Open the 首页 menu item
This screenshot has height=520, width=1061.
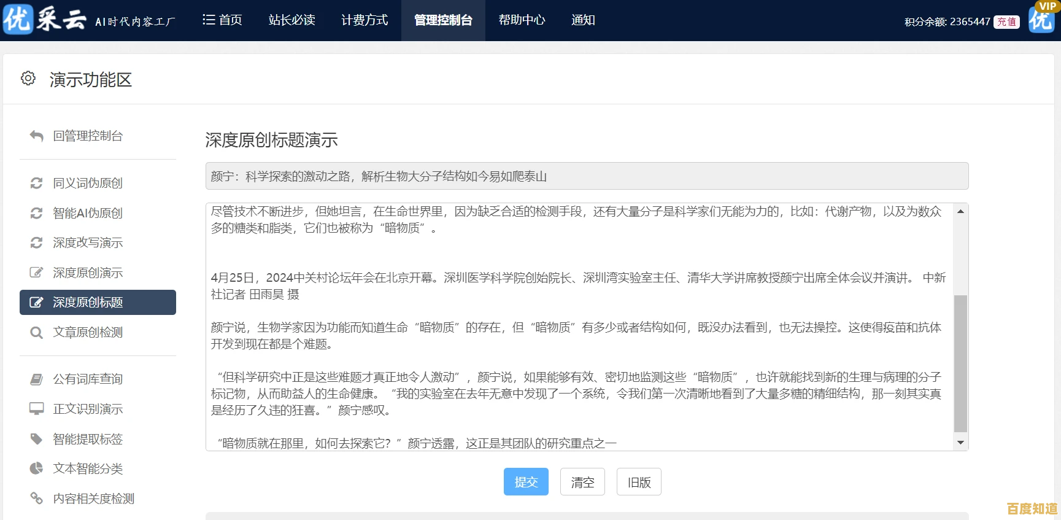coord(222,20)
